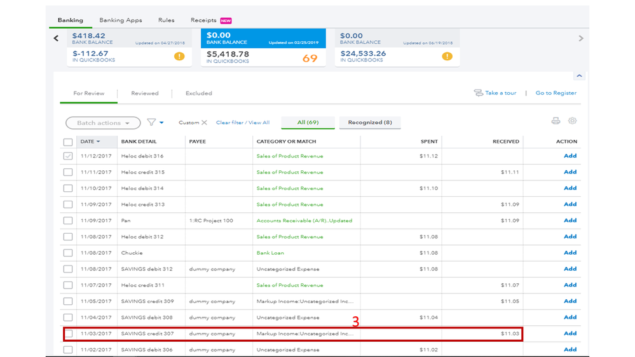
Task: Click Uncategorized Expense in SAVINGS debit 308 row
Action: click(287, 318)
